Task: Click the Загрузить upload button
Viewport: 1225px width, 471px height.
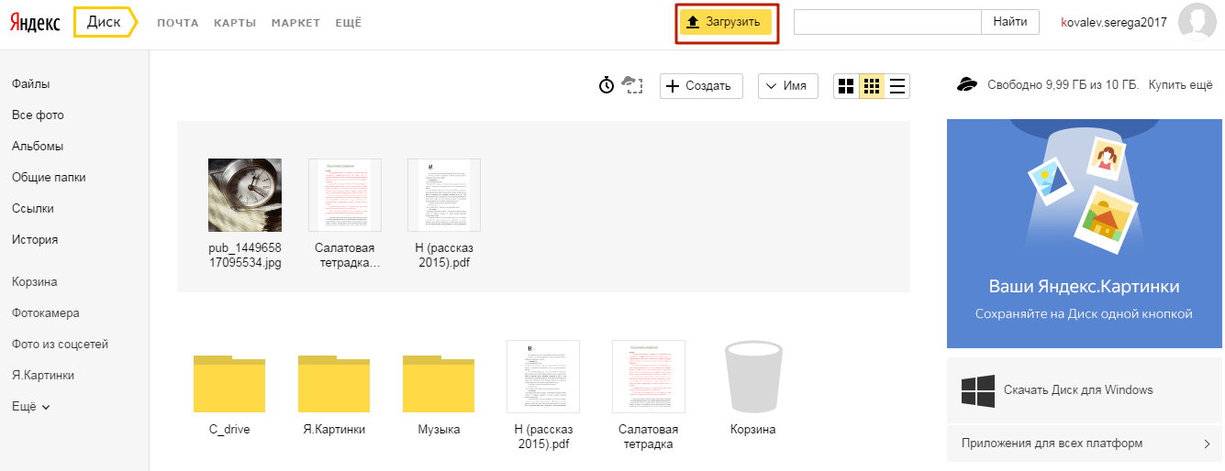Action: [726, 22]
